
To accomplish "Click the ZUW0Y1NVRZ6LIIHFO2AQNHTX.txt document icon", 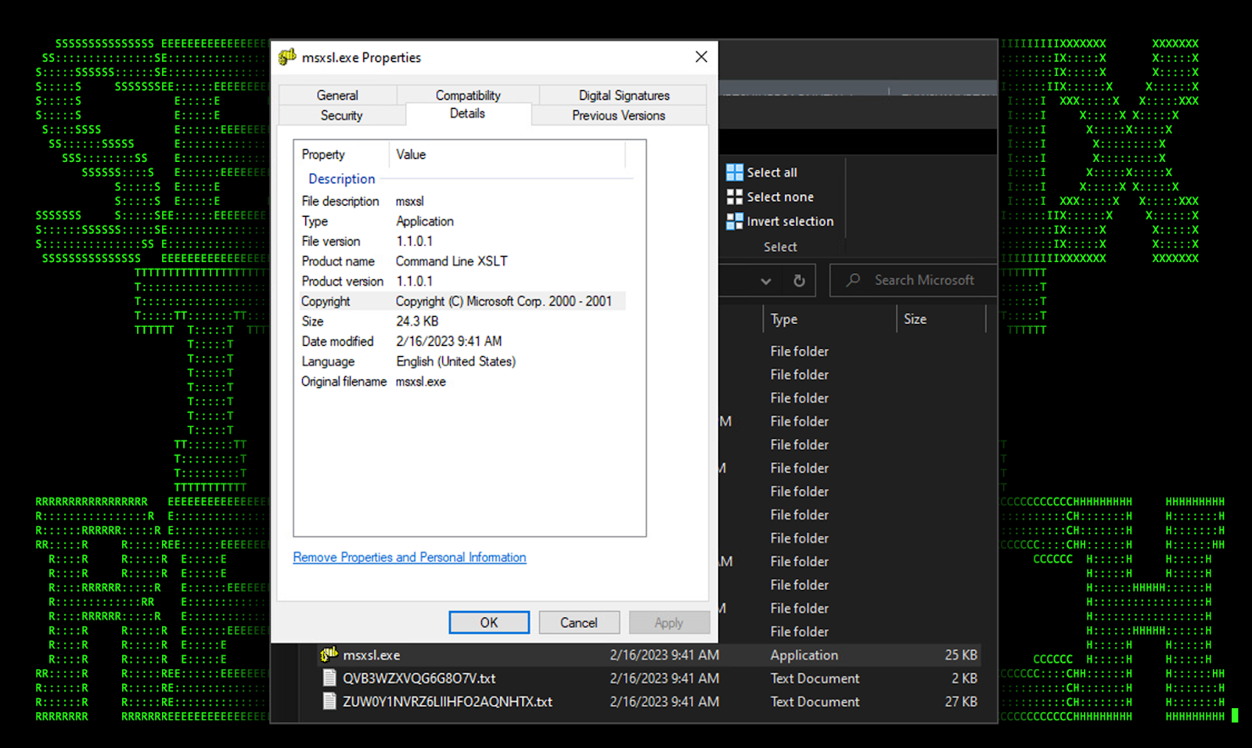I will (329, 702).
